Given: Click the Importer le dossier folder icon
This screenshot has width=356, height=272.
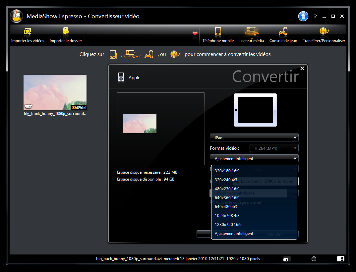Looking at the screenshot, I should 65,32.
